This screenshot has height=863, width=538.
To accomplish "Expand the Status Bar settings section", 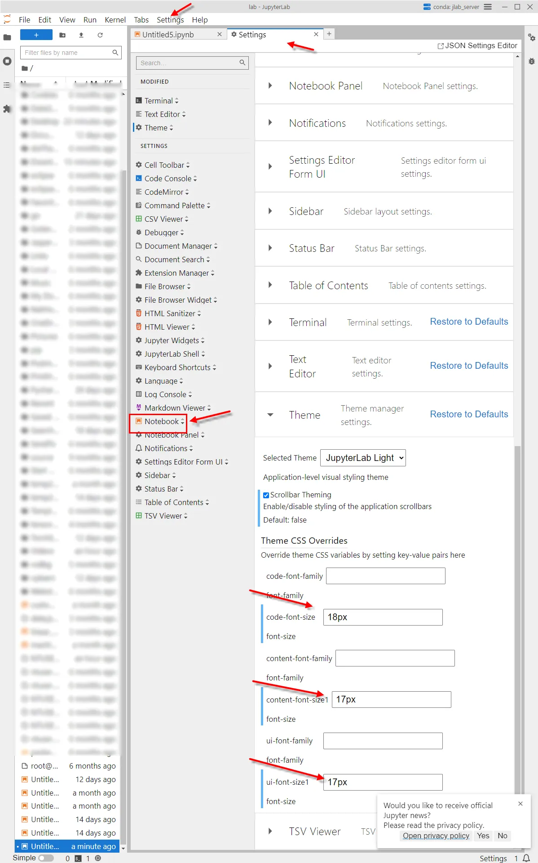I will pyautogui.click(x=270, y=248).
